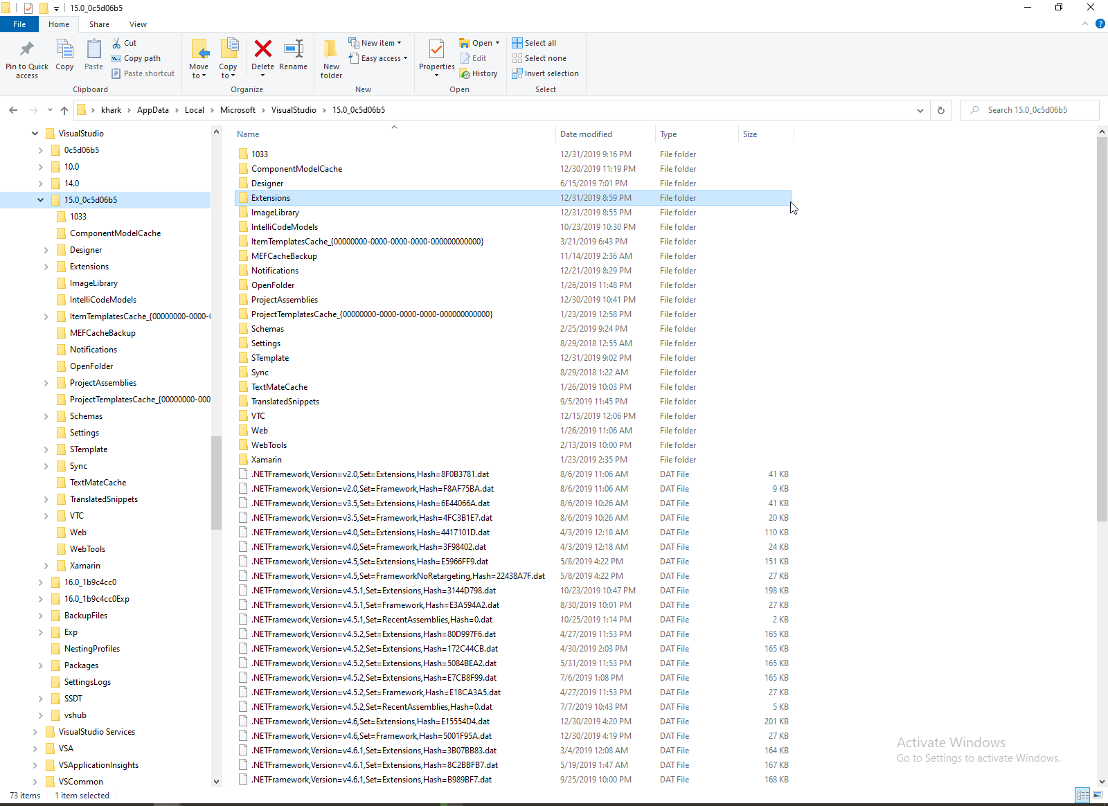The image size is (1108, 806).
Task: Navigate to AppData in address bar
Action: tap(153, 110)
